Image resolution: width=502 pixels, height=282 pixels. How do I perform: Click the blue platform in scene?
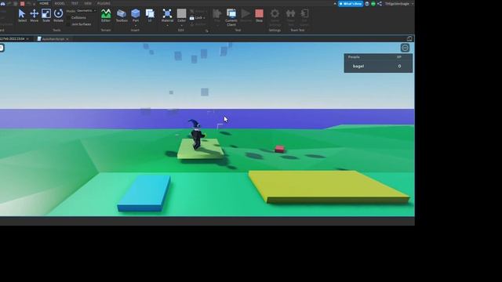pos(144,193)
